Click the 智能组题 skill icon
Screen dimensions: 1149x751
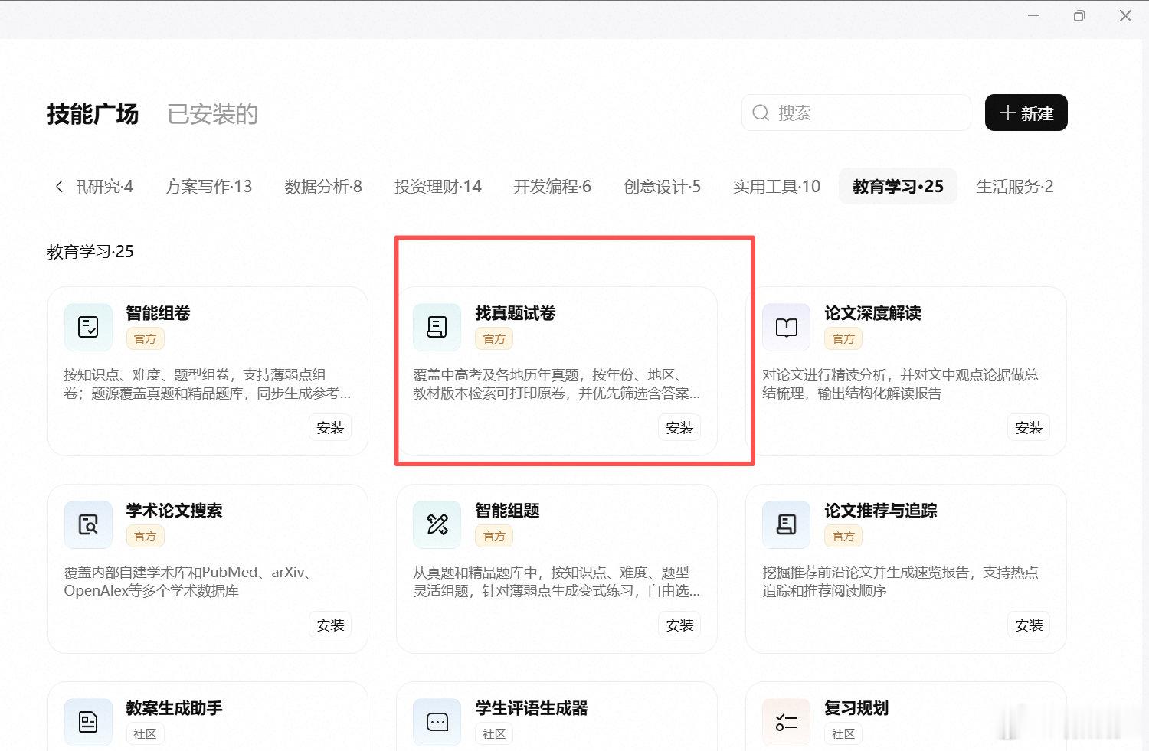pos(437,524)
